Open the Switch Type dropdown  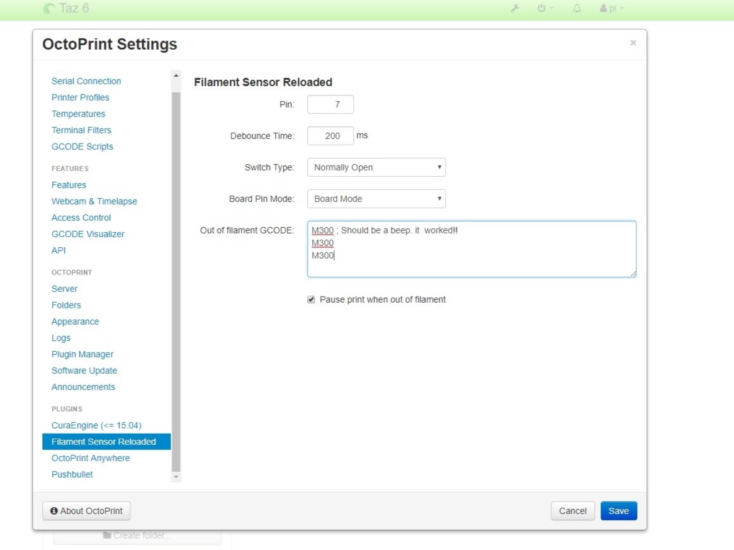pyautogui.click(x=376, y=167)
